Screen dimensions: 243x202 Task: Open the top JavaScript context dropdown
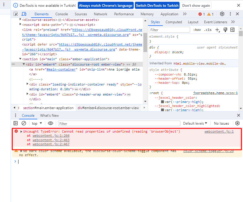point(37,123)
